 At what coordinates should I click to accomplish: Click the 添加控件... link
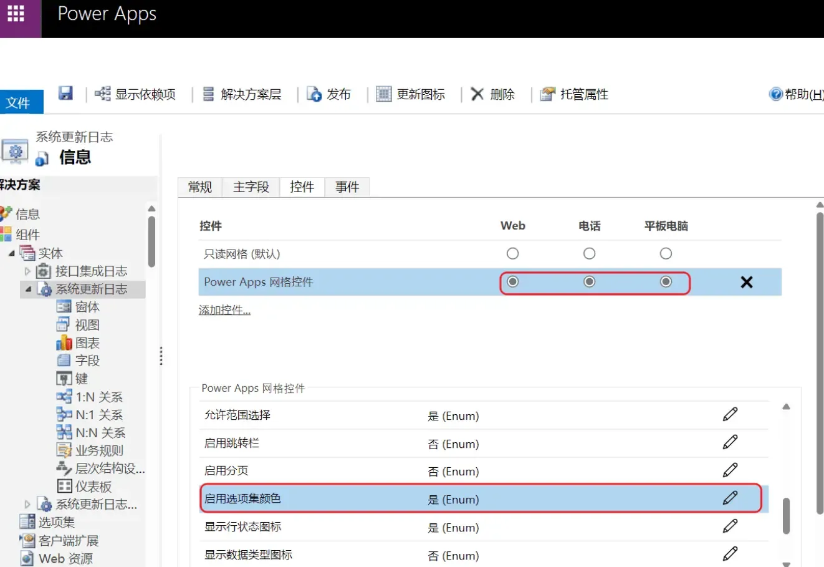point(224,310)
